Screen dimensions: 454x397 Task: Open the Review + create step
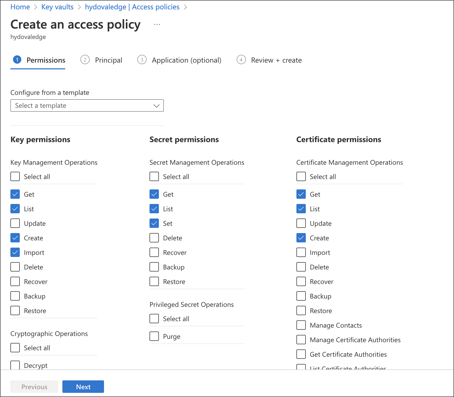(x=276, y=60)
